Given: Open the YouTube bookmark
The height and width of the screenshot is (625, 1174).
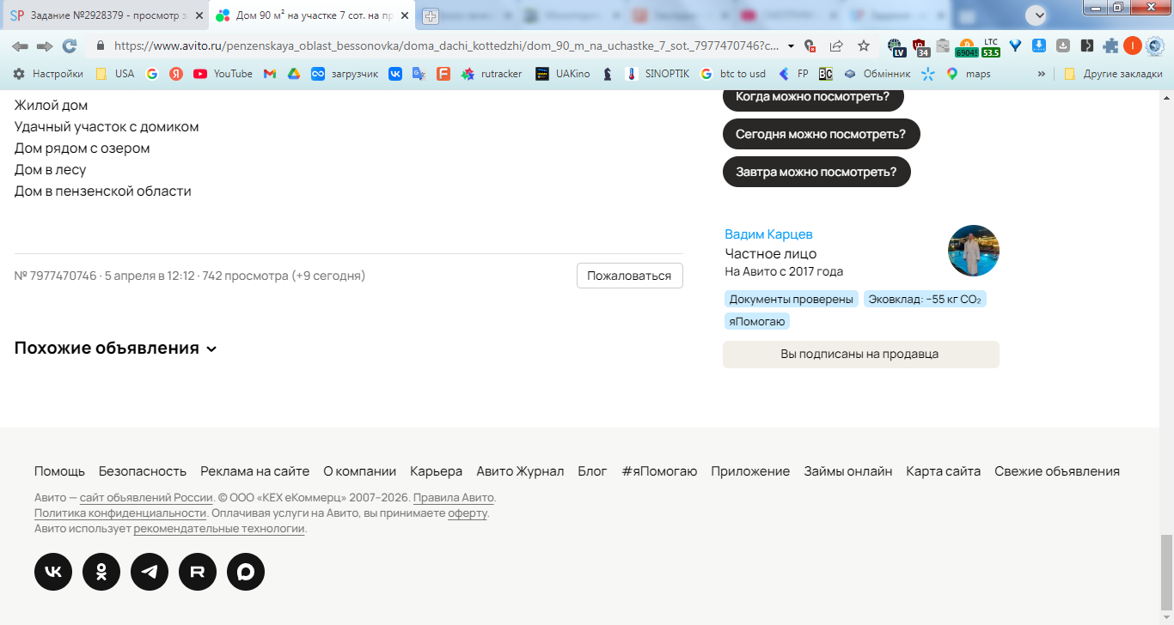Looking at the screenshot, I should 223,74.
